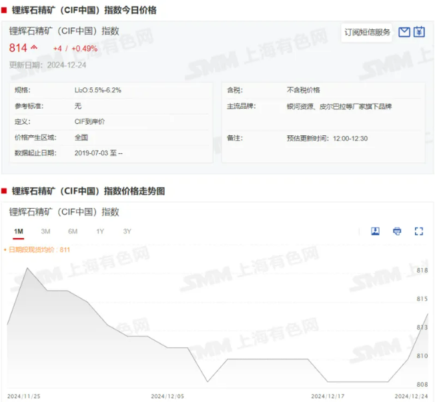This screenshot has width=435, height=402.
Task: Click the 订阅短信服务 tooltip button
Action: tap(367, 32)
